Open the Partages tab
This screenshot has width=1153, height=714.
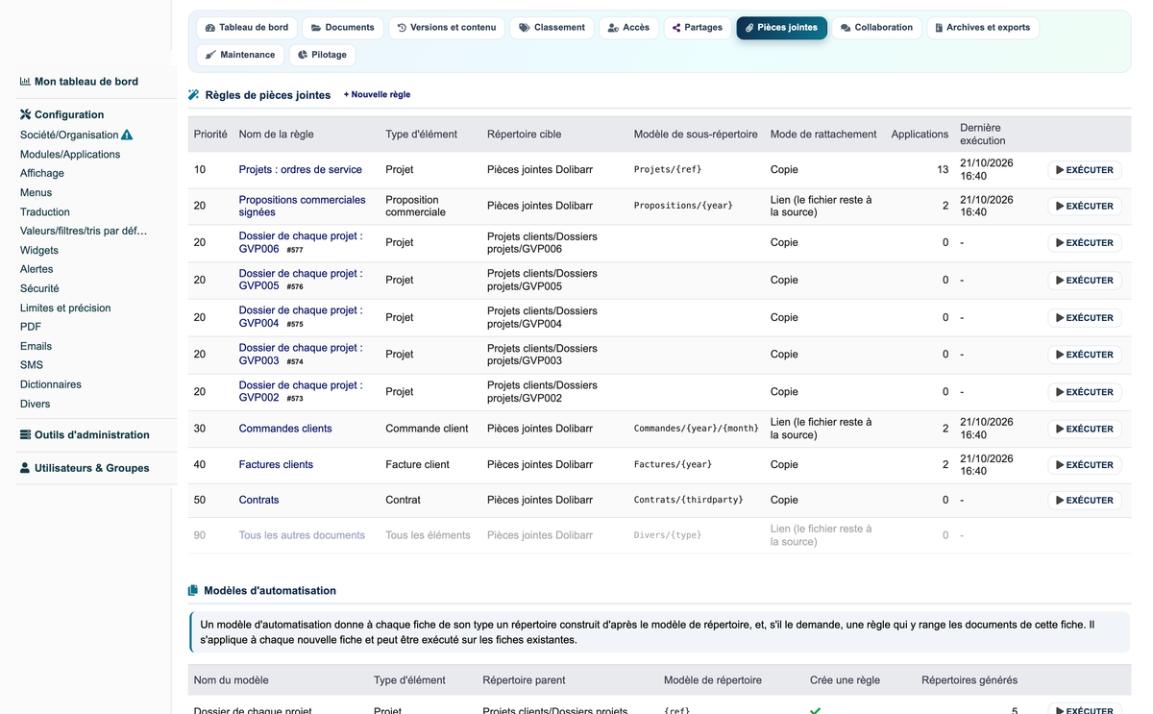698,28
